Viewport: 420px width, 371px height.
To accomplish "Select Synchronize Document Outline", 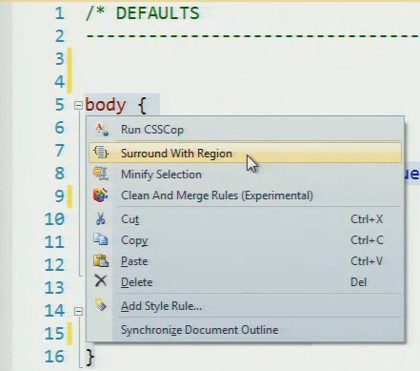I will 245,330.
